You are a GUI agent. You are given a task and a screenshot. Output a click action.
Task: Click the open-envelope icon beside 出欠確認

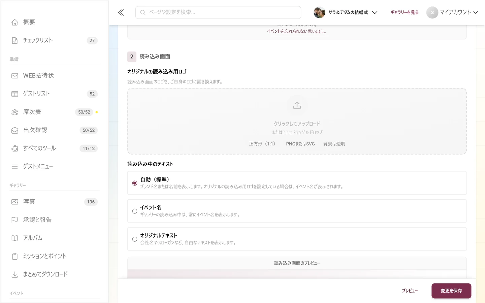(x=15, y=130)
